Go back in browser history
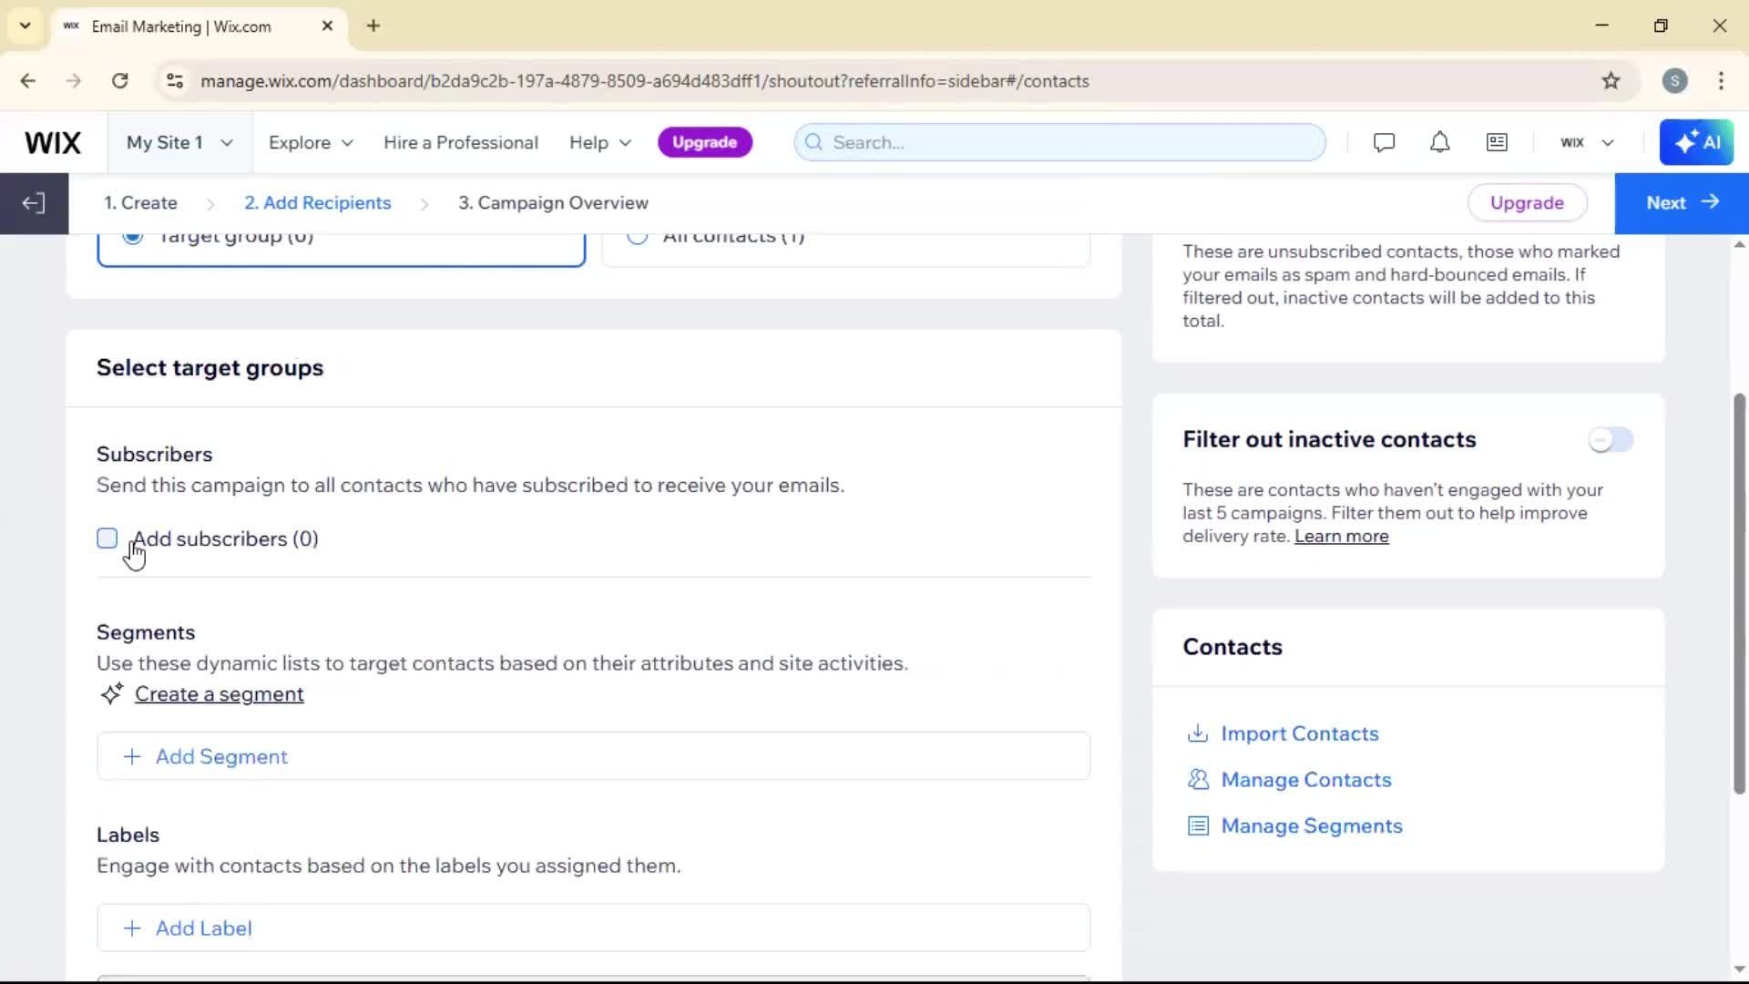Viewport: 1749px width, 984px height. [x=28, y=81]
